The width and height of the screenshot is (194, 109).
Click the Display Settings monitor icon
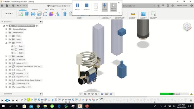pos(102,94)
